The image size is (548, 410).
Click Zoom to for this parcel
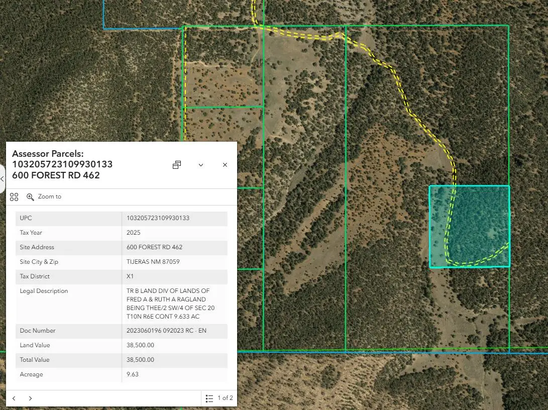[49, 196]
